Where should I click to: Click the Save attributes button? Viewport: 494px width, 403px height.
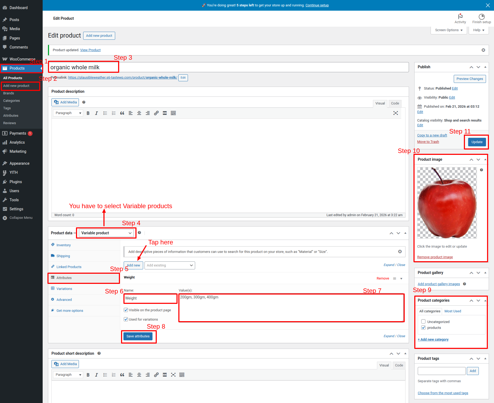coord(138,336)
